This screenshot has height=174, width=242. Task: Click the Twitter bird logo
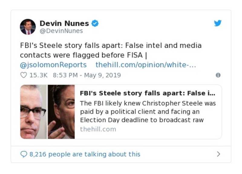pos(218,23)
